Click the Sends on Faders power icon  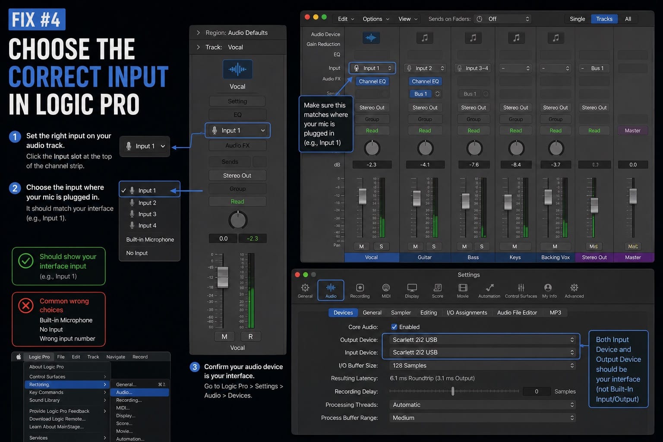[480, 19]
